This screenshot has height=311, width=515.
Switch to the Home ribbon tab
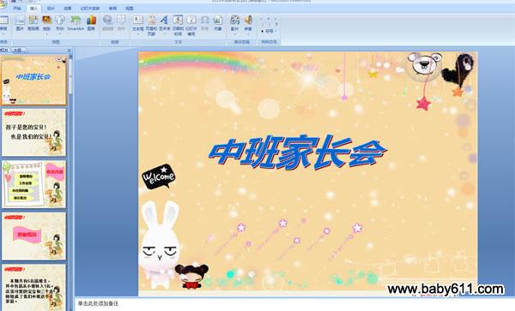pos(17,9)
